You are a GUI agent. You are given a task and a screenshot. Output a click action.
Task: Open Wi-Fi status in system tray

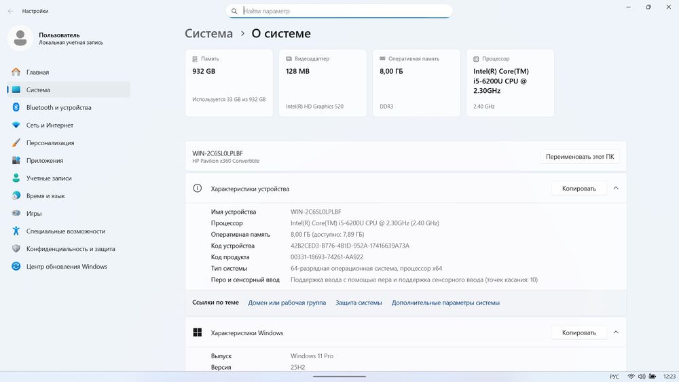[631, 377]
